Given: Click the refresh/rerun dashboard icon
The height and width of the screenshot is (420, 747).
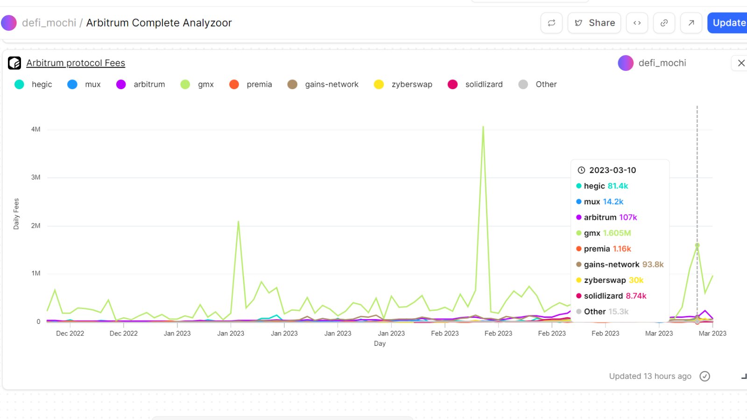Looking at the screenshot, I should pos(551,23).
